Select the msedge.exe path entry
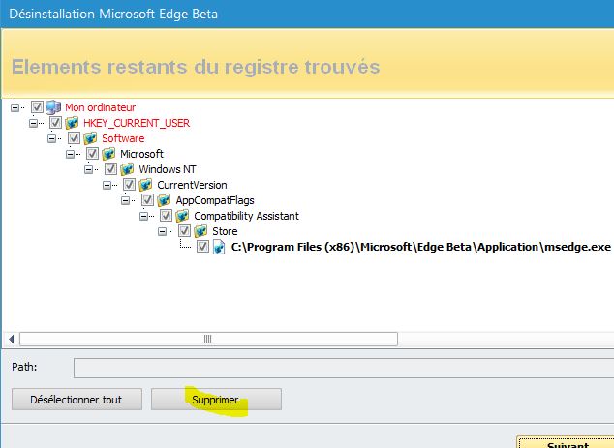614x448 pixels. [421, 247]
